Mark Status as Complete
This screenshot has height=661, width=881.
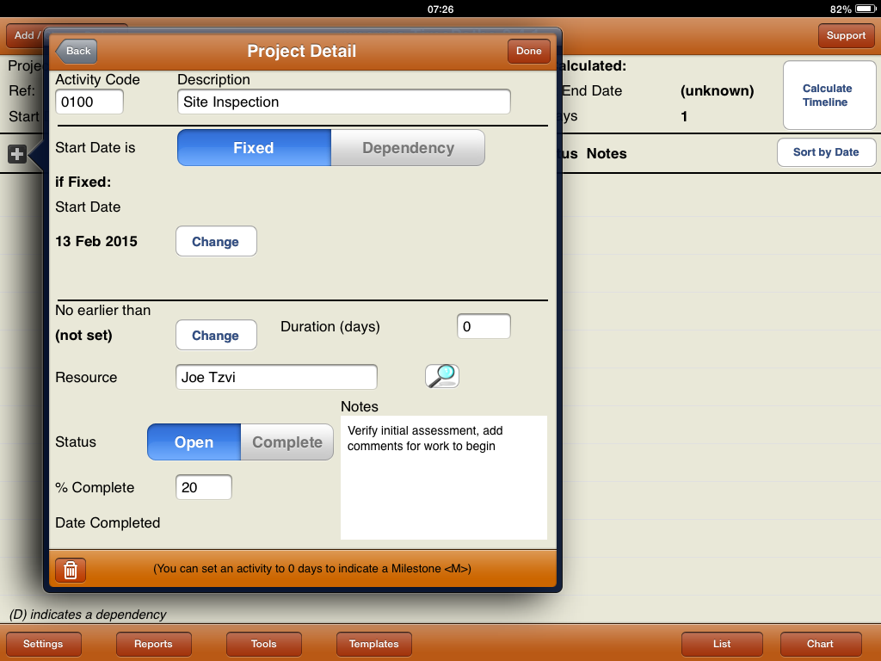(x=286, y=442)
